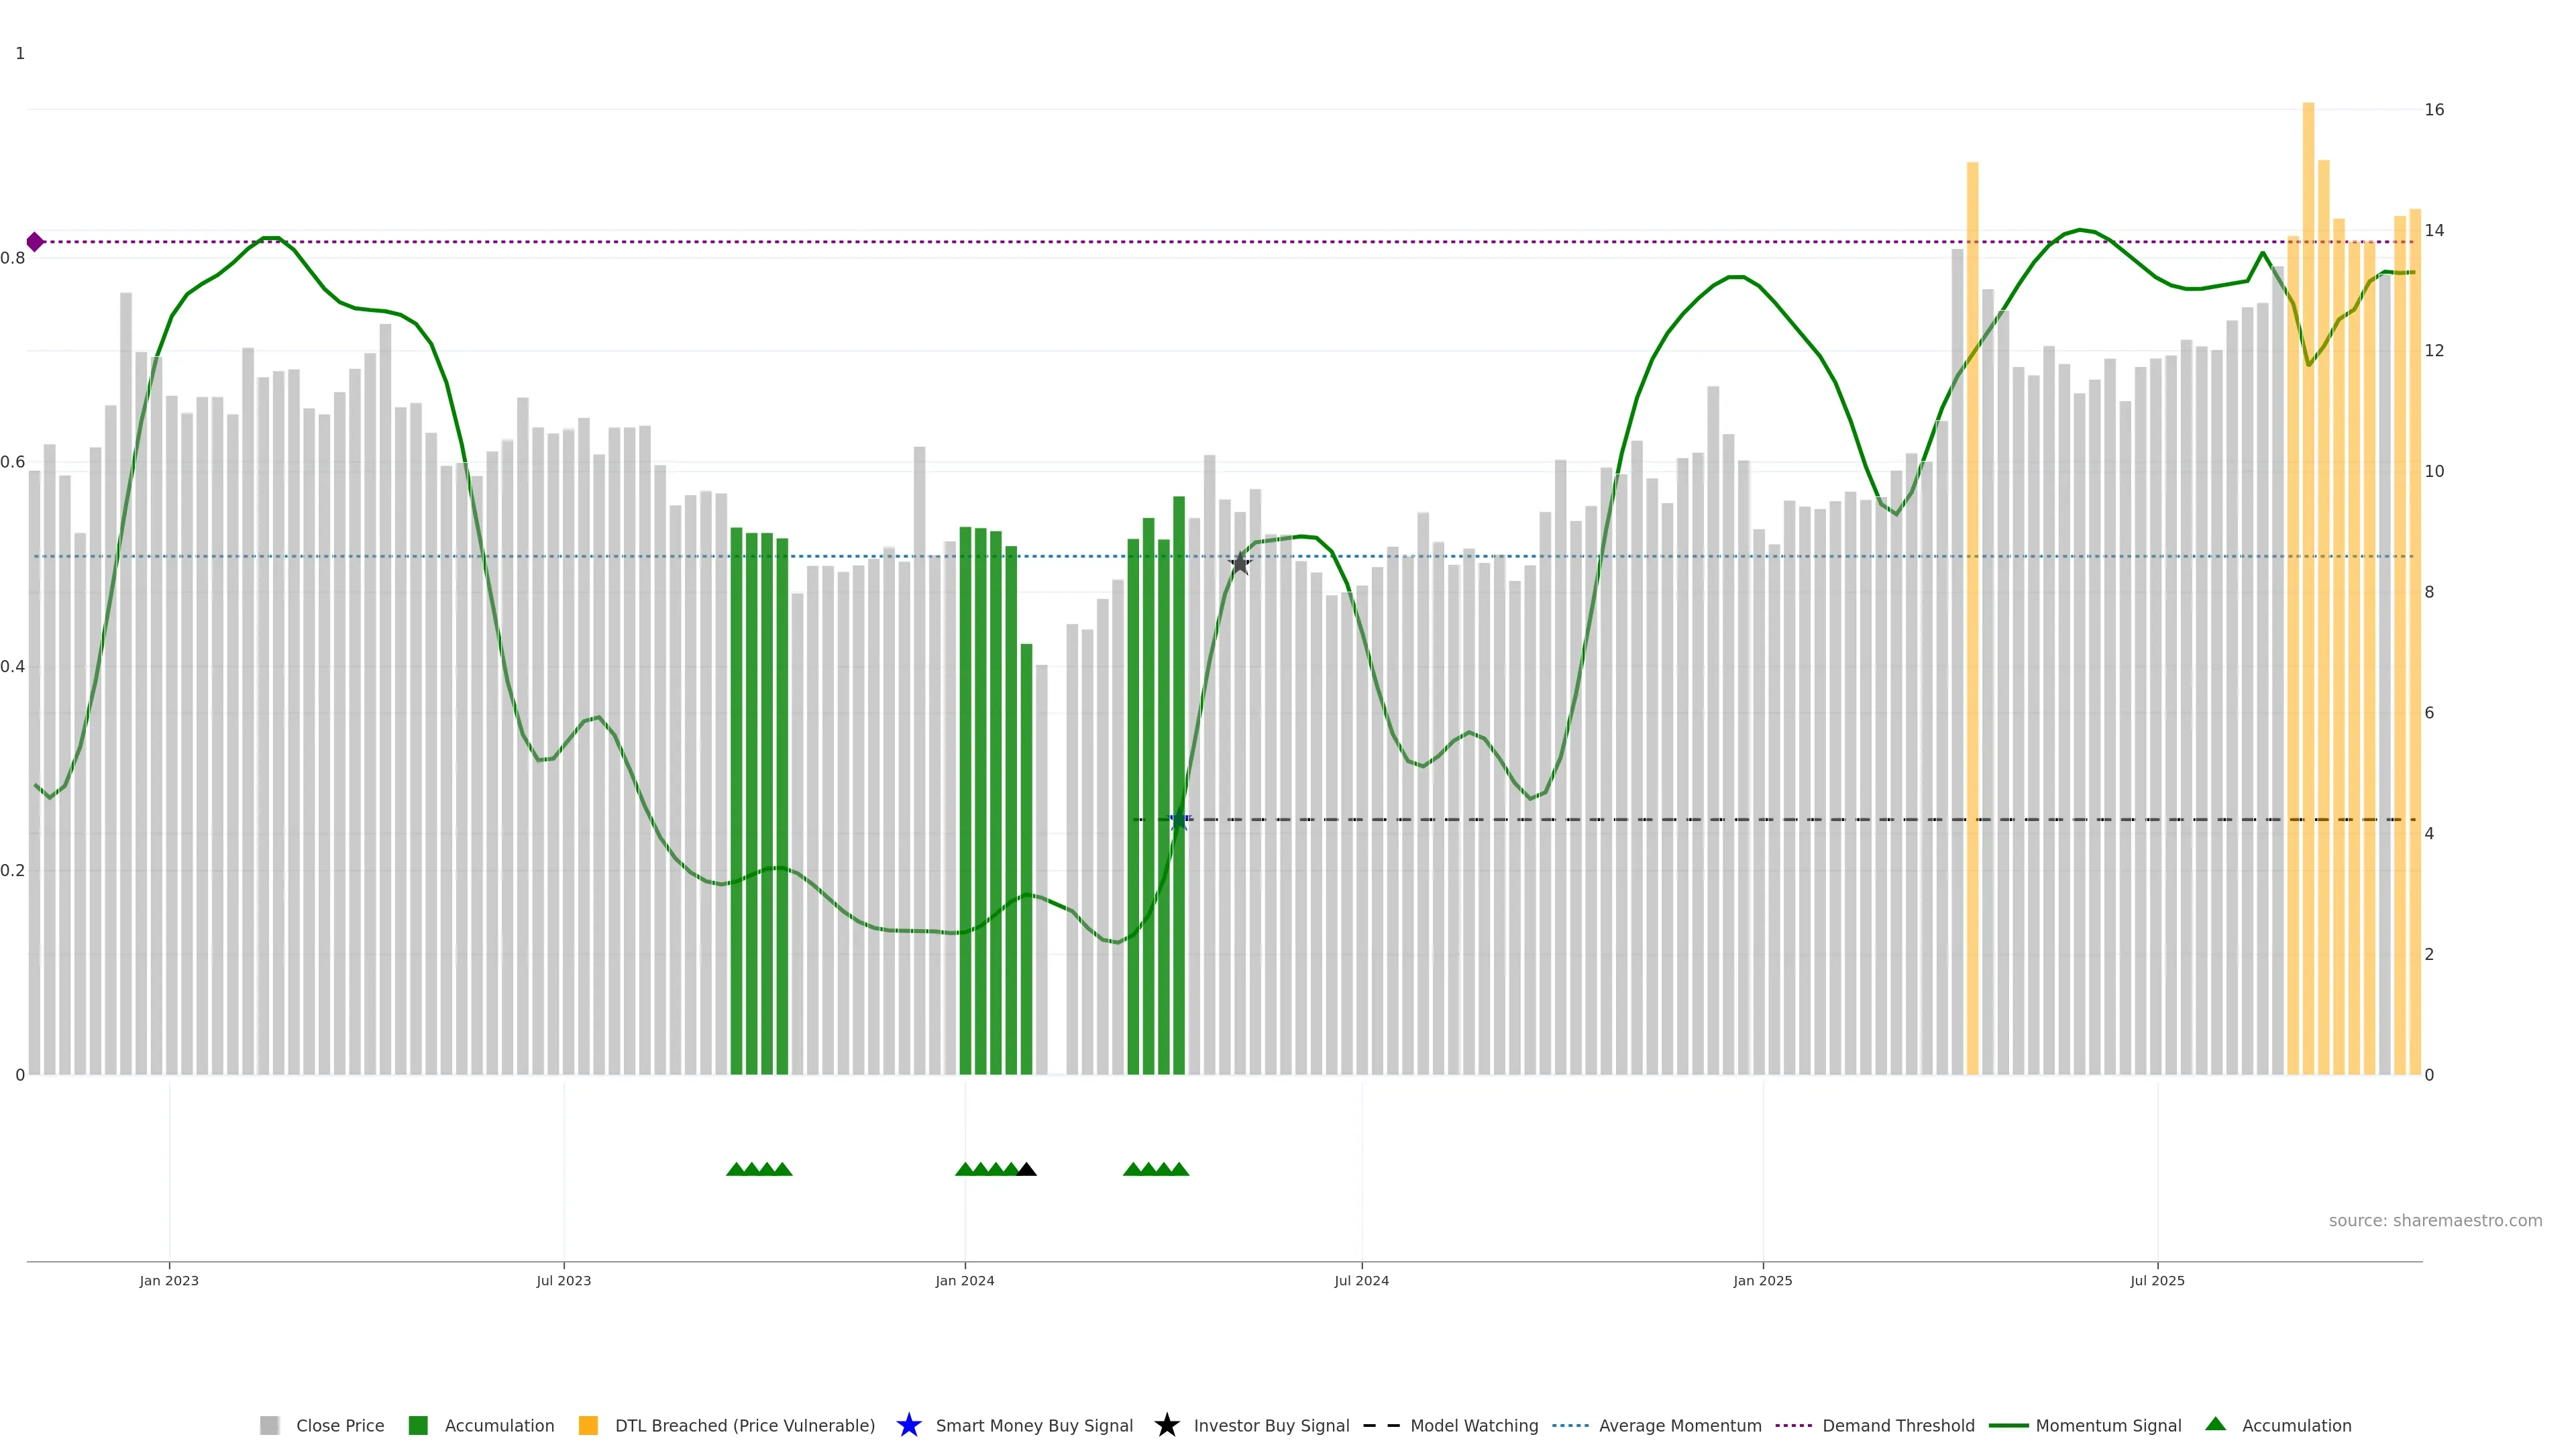Toggle the Accumulation green square legend

tap(418, 1426)
